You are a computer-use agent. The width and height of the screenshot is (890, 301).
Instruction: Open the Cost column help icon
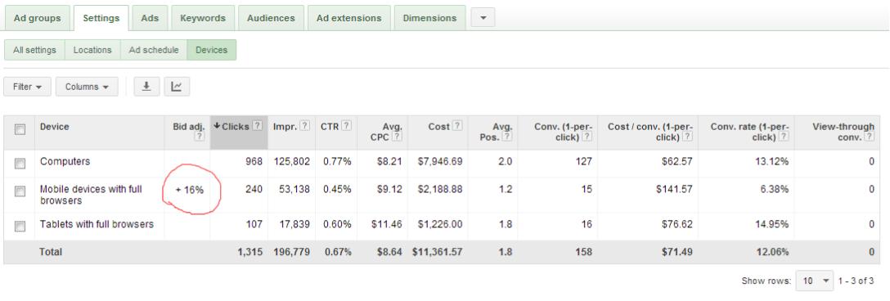click(457, 126)
